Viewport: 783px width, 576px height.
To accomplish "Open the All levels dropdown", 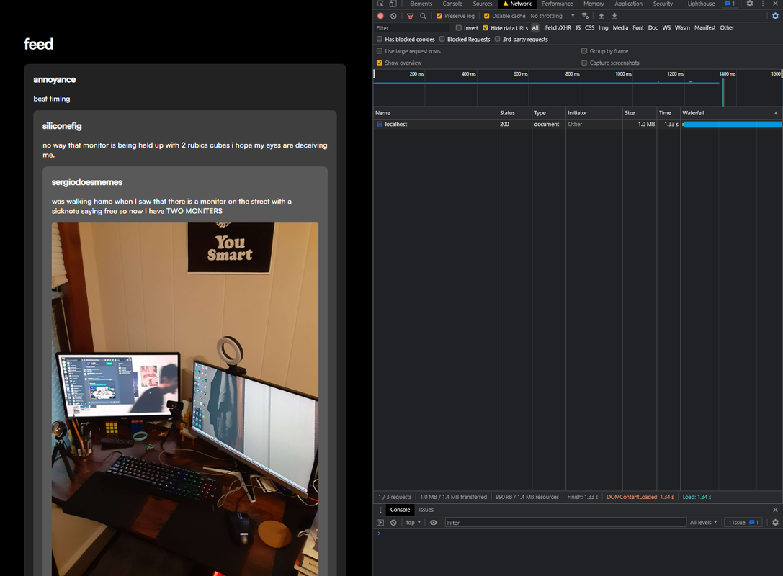I will [x=703, y=523].
